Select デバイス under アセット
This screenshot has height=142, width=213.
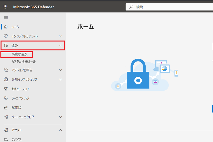click(17, 139)
